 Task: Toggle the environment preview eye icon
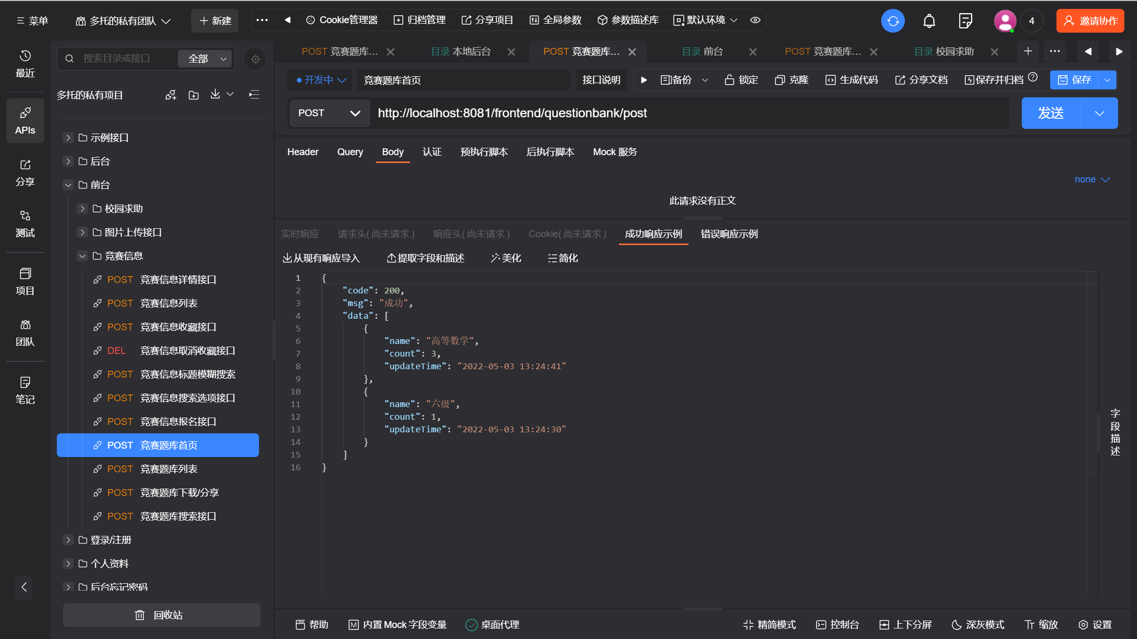tap(755, 20)
